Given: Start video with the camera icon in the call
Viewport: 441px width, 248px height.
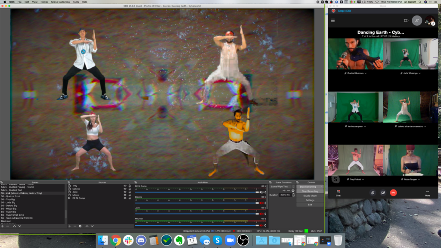Looking at the screenshot, I should [383, 192].
